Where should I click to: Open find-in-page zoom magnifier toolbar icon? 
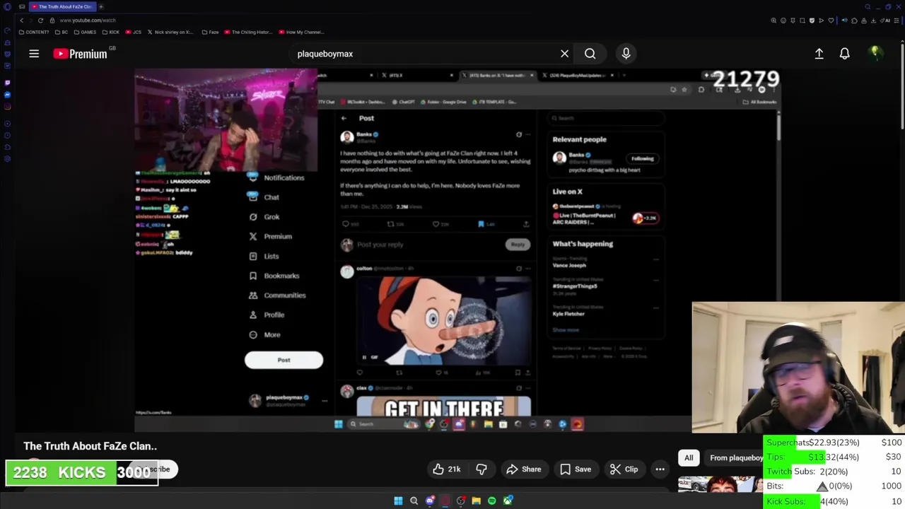[773, 21]
